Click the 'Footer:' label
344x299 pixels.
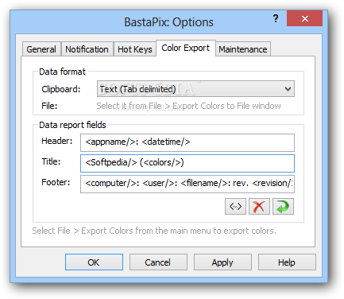(x=56, y=182)
